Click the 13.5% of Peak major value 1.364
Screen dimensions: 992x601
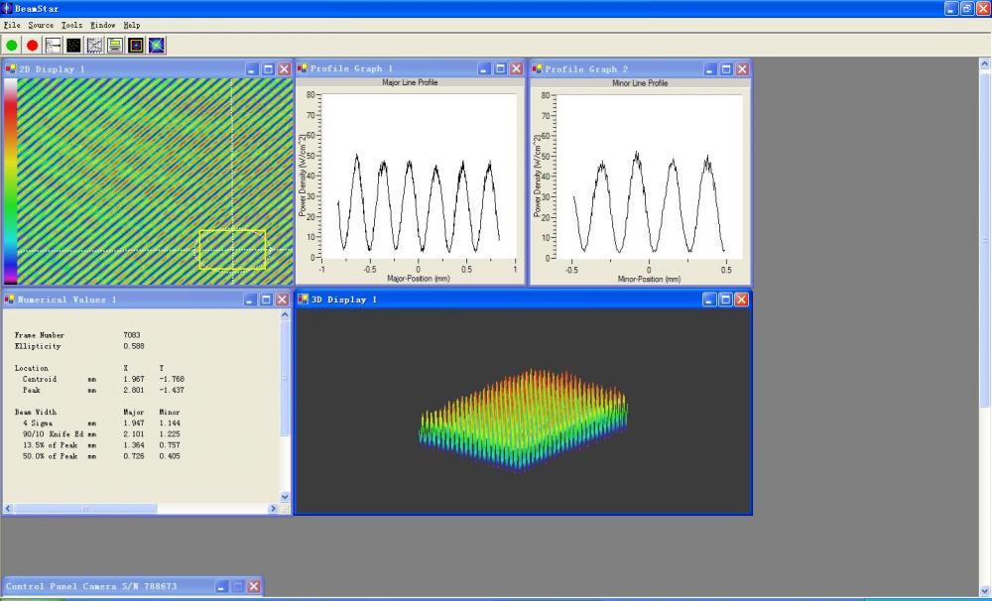pos(134,444)
